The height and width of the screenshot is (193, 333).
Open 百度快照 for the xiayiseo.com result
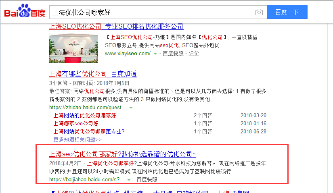pos(173,53)
